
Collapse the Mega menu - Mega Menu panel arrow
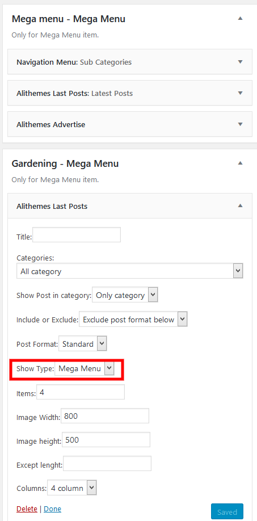coord(241,19)
